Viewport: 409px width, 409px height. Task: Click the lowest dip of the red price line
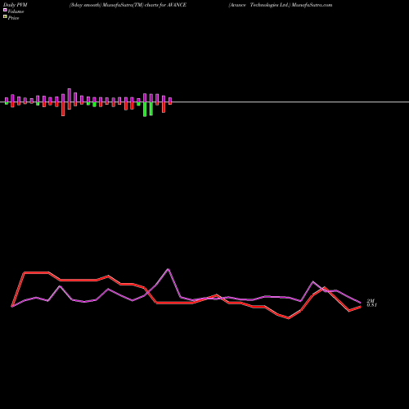(289, 318)
